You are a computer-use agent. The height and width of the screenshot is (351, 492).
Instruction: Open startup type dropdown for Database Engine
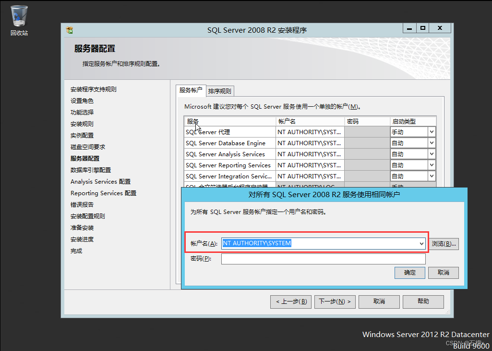click(432, 143)
